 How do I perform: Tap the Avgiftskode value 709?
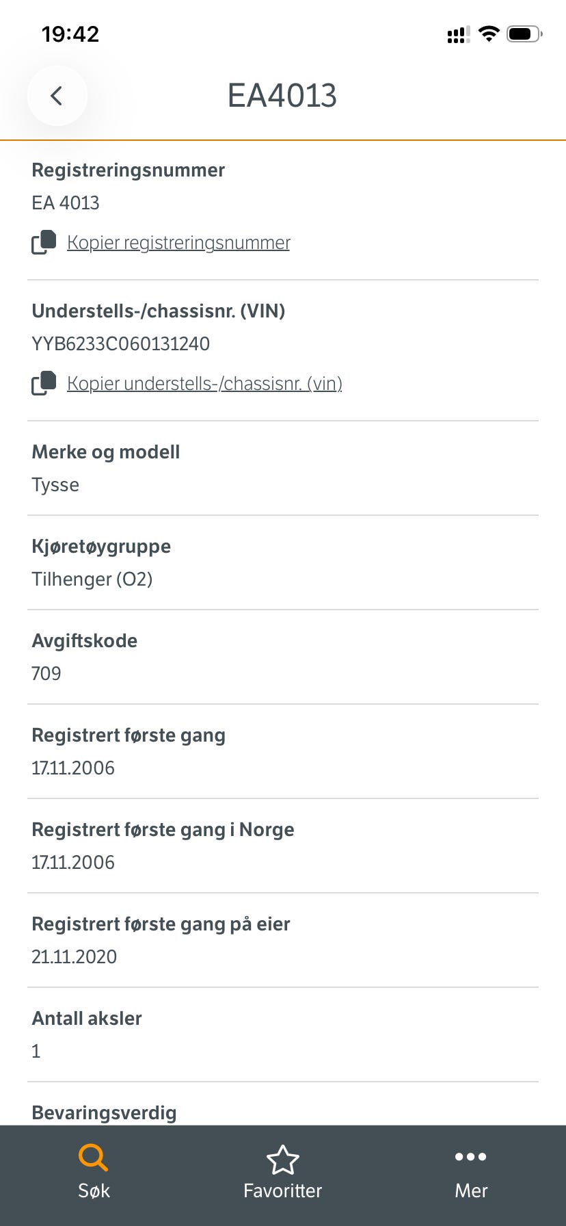pyautogui.click(x=46, y=674)
